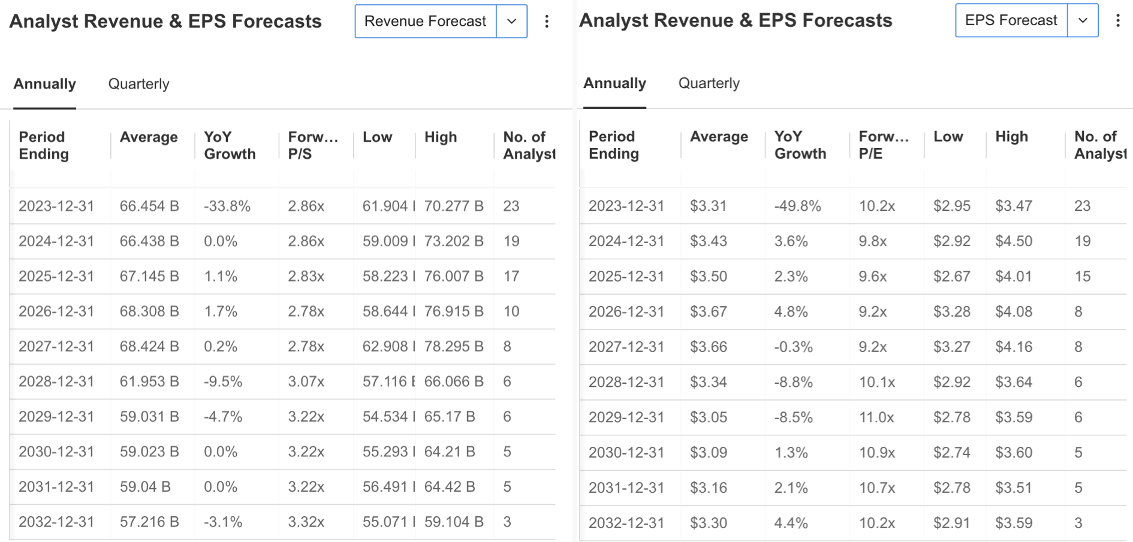Click Low header in revenue table
1133x542 pixels.
pyautogui.click(x=377, y=137)
